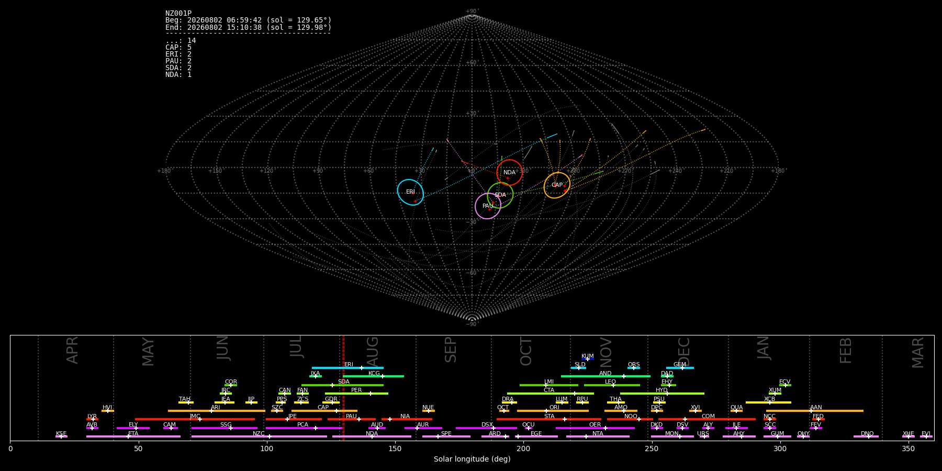The image size is (942, 471).
Task: Select the Beg: 20260802 06:59:42 line
Action: (249, 20)
